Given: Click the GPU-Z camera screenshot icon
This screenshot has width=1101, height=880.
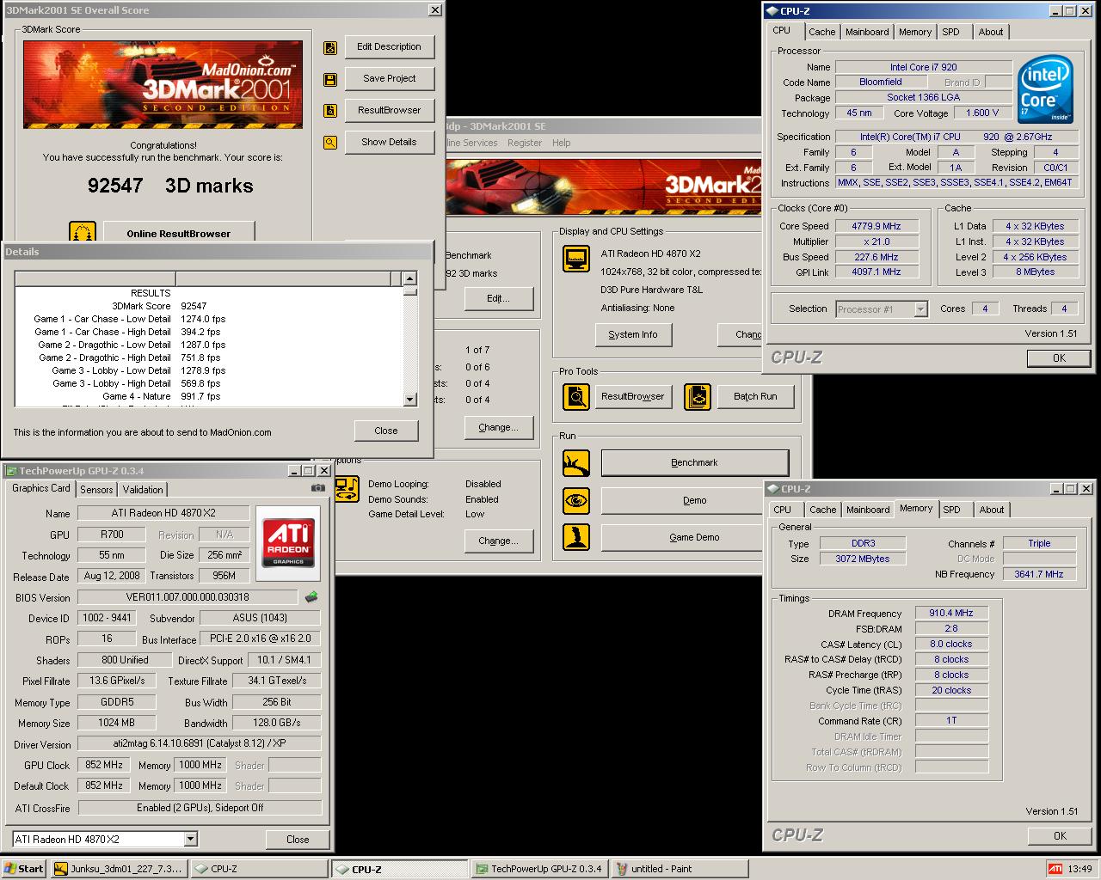Looking at the screenshot, I should click(x=318, y=488).
